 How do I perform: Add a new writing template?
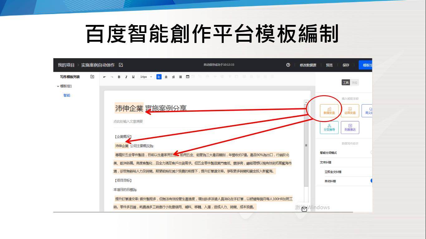pos(92,77)
